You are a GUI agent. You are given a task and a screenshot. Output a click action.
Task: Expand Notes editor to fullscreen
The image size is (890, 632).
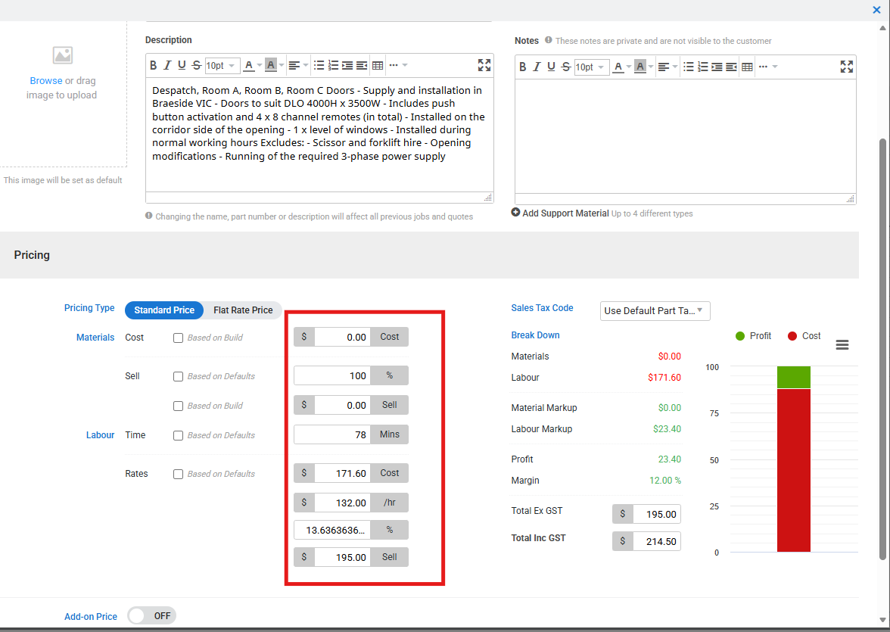coord(847,67)
